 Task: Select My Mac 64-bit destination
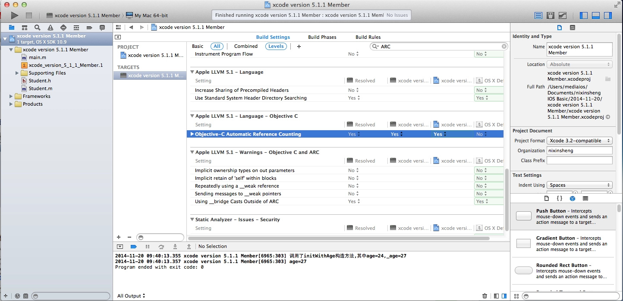click(x=147, y=16)
